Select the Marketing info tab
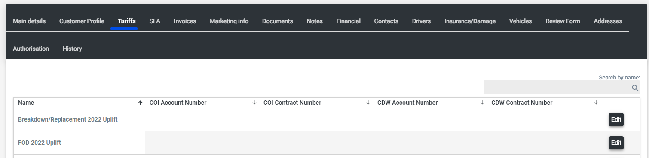Image resolution: width=649 pixels, height=158 pixels. pyautogui.click(x=229, y=21)
